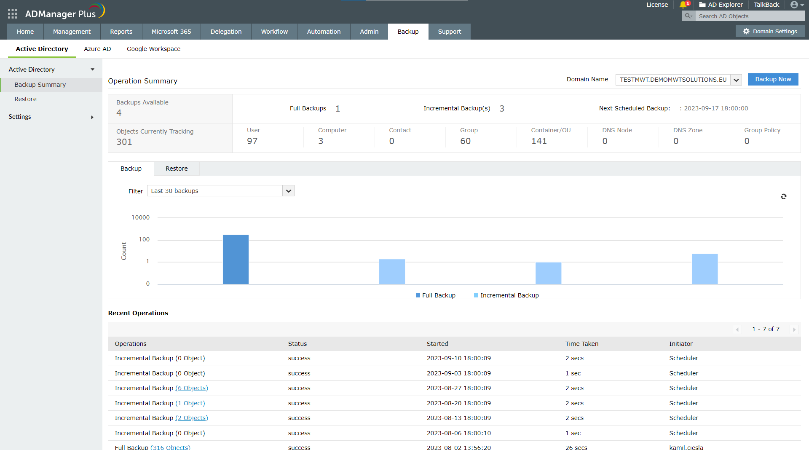This screenshot has height=455, width=809.
Task: Click the search magnifier icon
Action: pos(688,16)
